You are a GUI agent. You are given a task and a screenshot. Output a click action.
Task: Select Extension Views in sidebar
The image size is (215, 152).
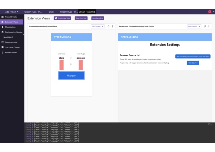click(11, 22)
